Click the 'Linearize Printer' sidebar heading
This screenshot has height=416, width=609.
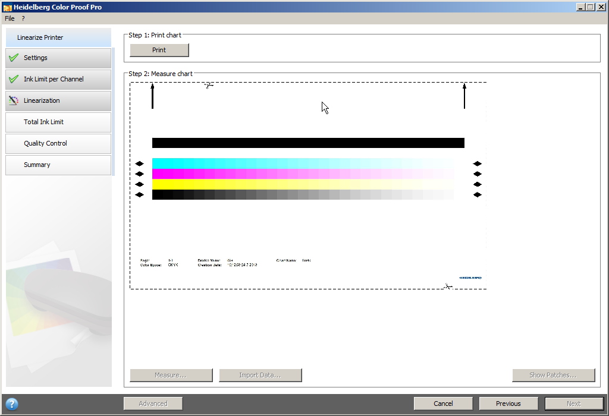pyautogui.click(x=40, y=37)
